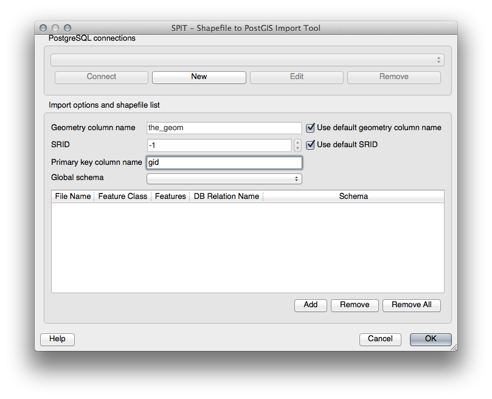Increase SRID with the stepper up arrow
492x399 pixels.
coord(297,142)
